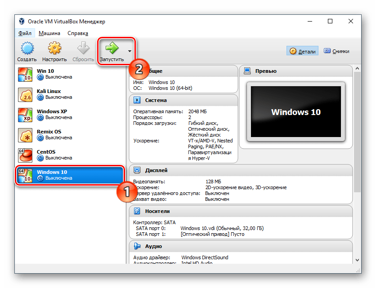The height and width of the screenshot is (288, 376).
Task: Click the VirtualBox icon in the title bar
Action: click(x=21, y=21)
